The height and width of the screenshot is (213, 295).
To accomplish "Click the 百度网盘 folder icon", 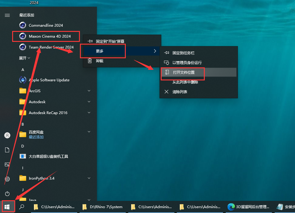I will point(23,134).
